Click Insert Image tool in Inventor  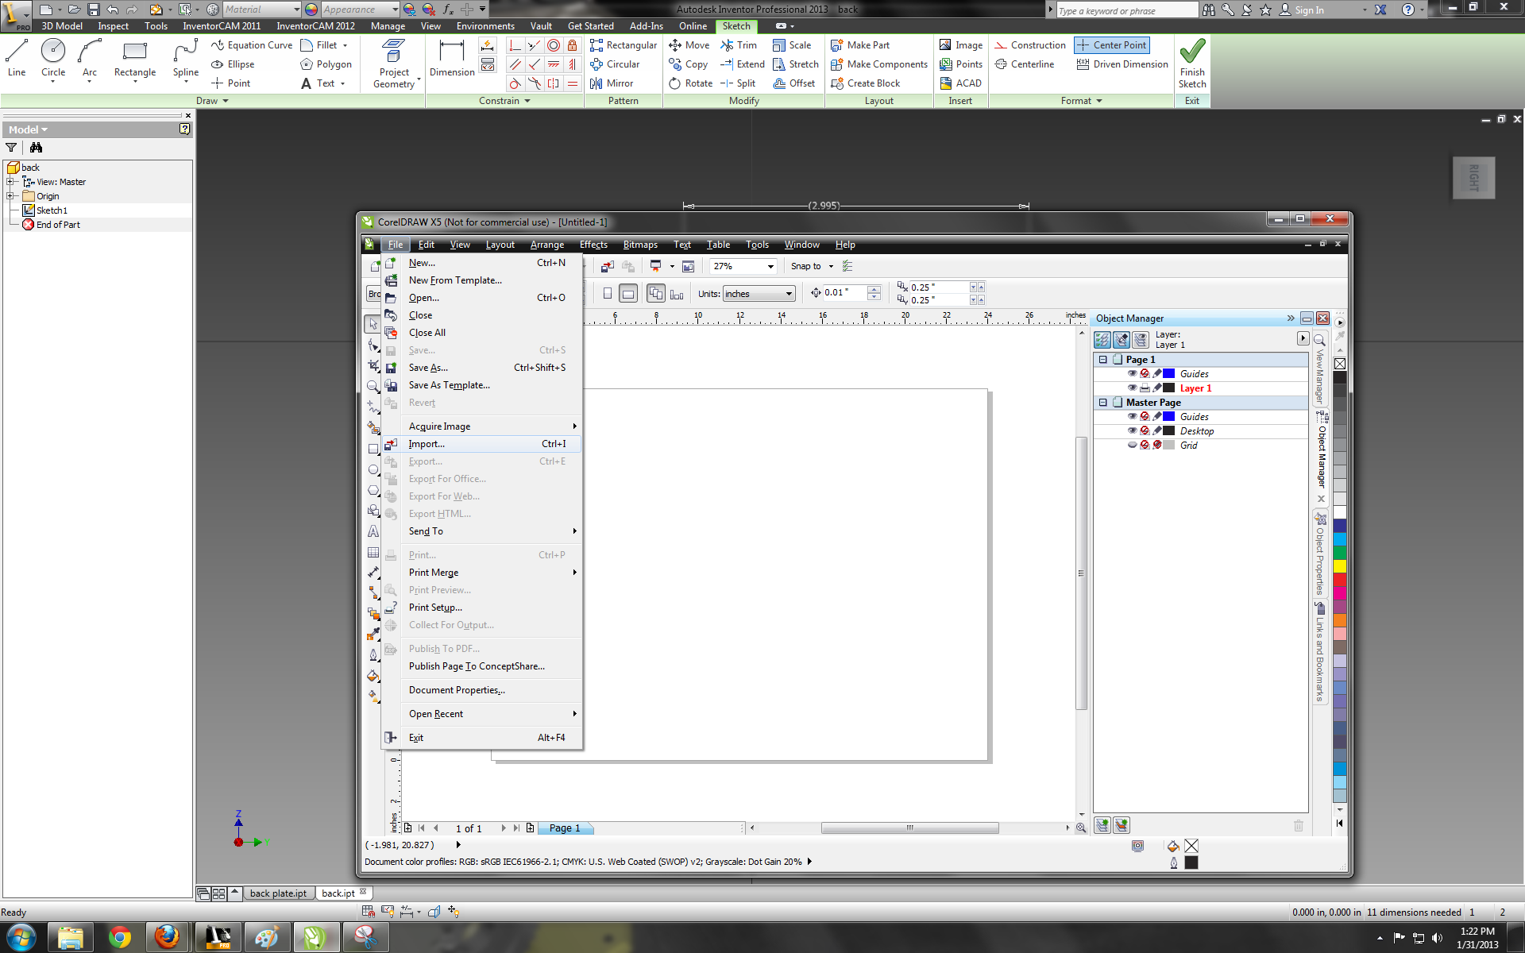[961, 45]
